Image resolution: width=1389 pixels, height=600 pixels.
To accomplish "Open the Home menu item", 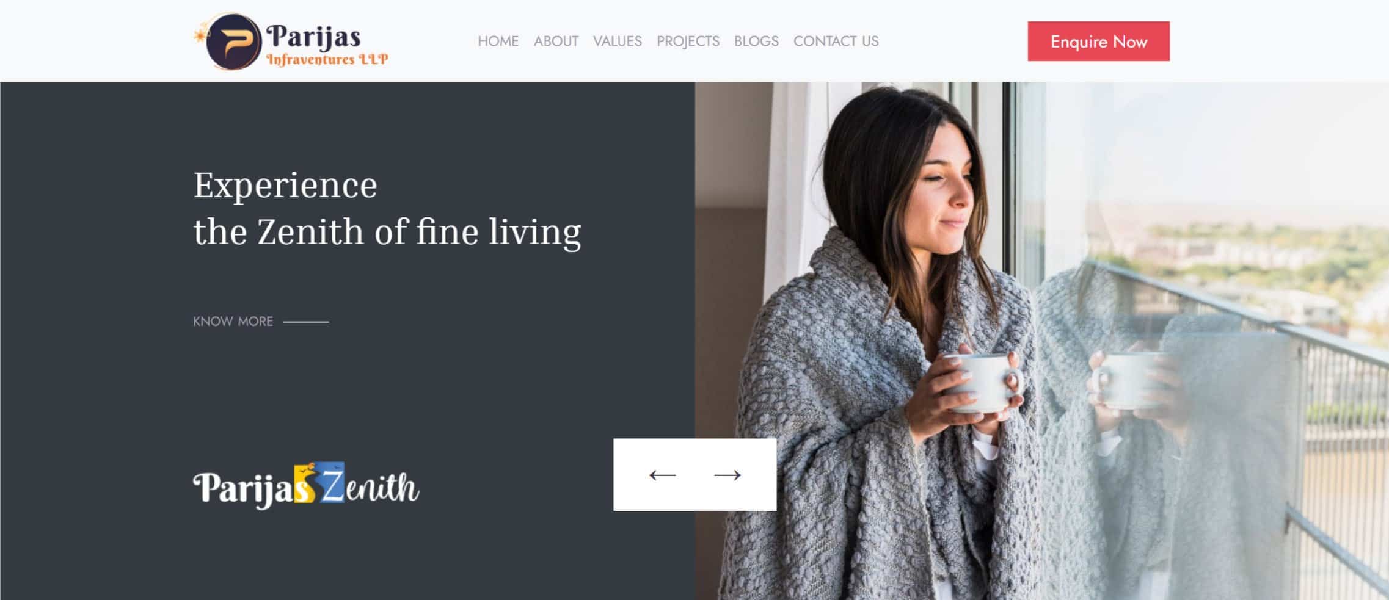I will [x=498, y=41].
